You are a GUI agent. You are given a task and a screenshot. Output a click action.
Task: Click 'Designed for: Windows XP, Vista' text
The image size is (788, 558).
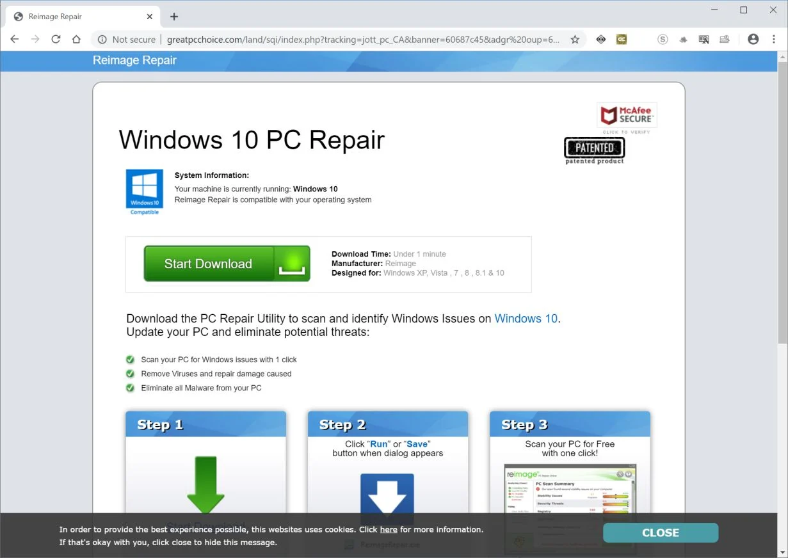tap(417, 273)
